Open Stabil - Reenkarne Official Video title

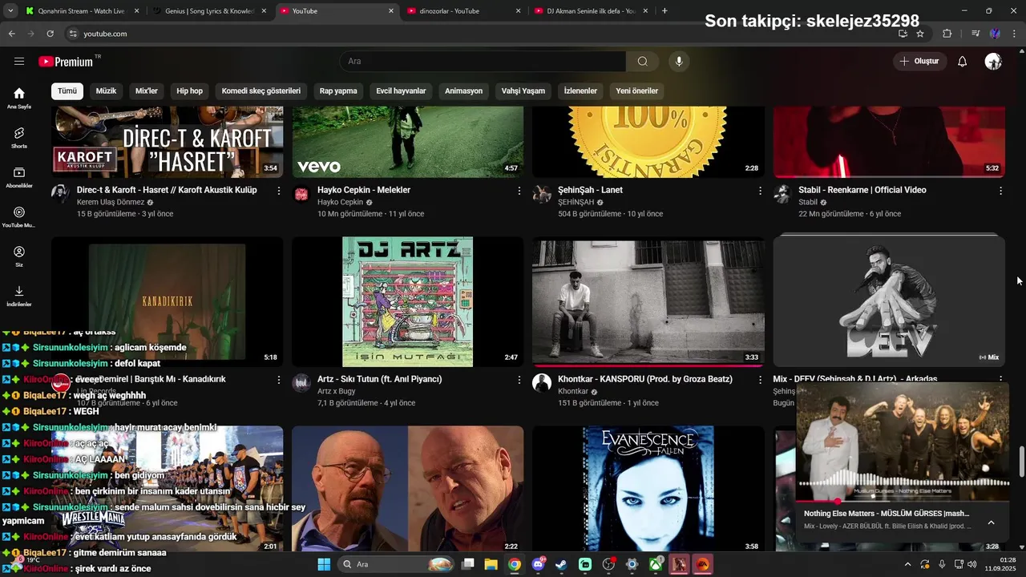click(862, 190)
